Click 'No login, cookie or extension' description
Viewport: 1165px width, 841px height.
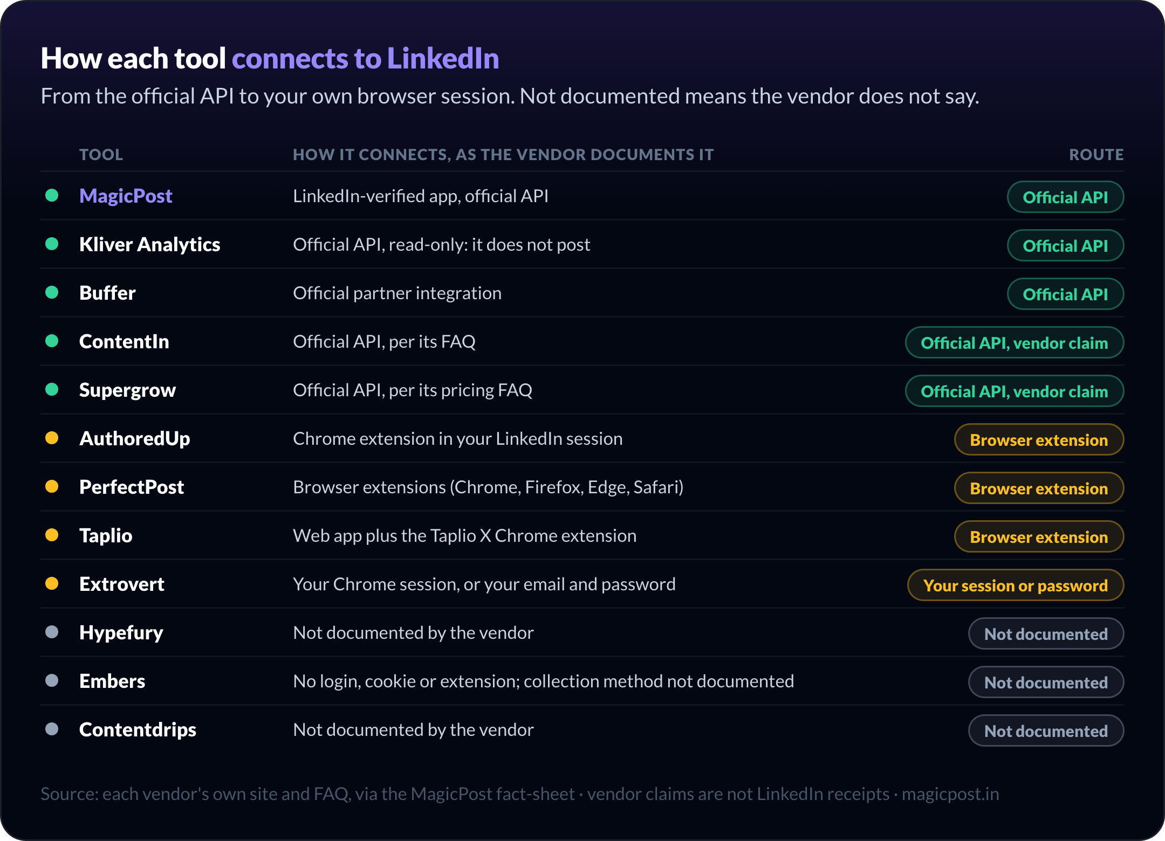[543, 681]
